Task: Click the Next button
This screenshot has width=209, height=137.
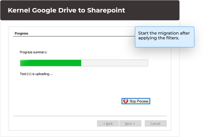Action: pyautogui.click(x=130, y=124)
